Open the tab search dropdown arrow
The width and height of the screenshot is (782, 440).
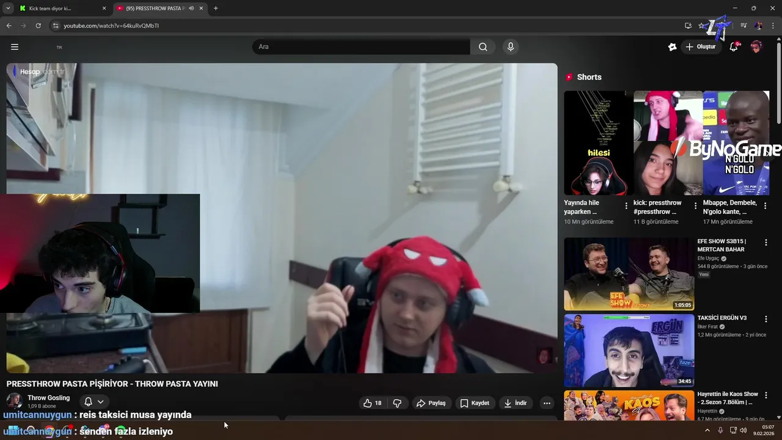click(x=8, y=9)
